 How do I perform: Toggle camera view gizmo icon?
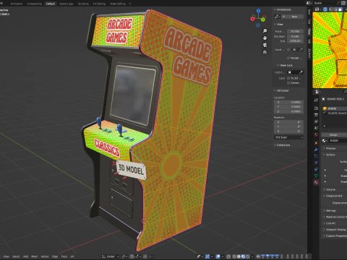pos(265,45)
